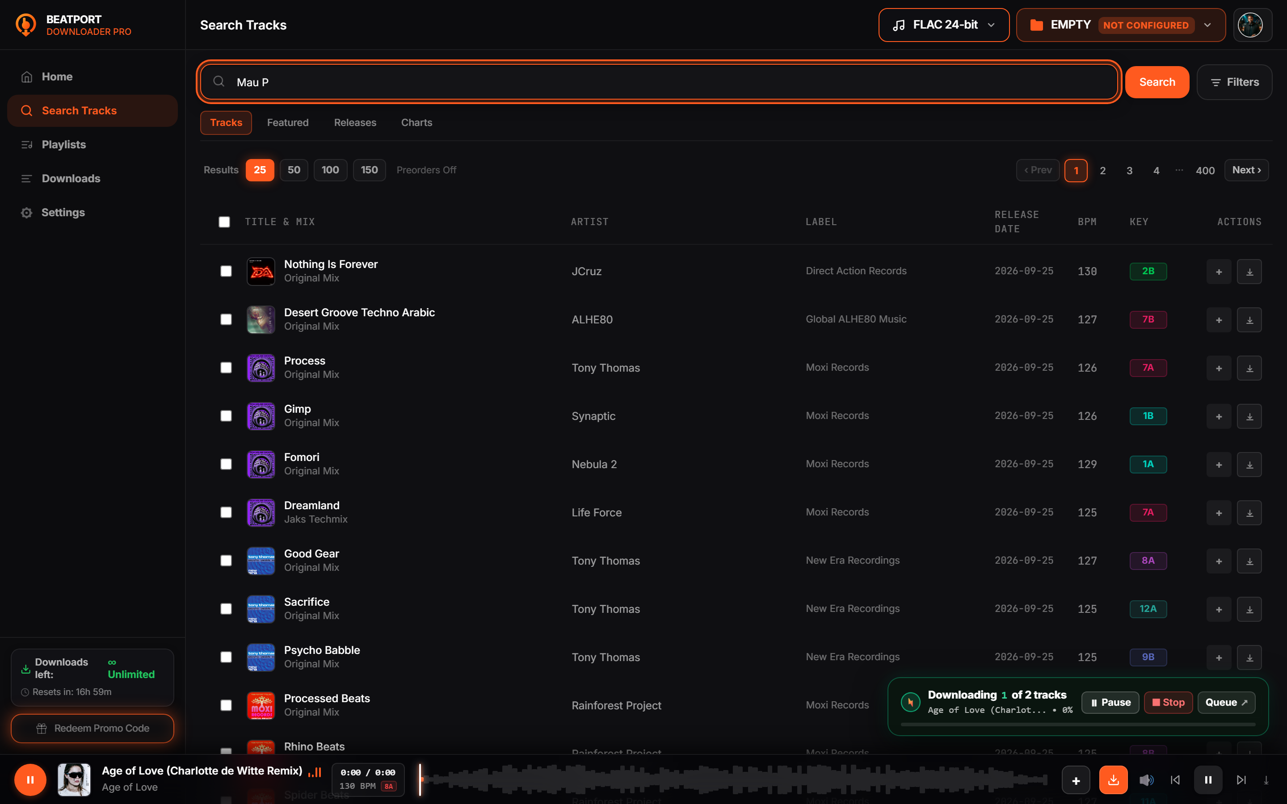The height and width of the screenshot is (804, 1287).
Task: Open the Filters panel
Action: tap(1234, 83)
